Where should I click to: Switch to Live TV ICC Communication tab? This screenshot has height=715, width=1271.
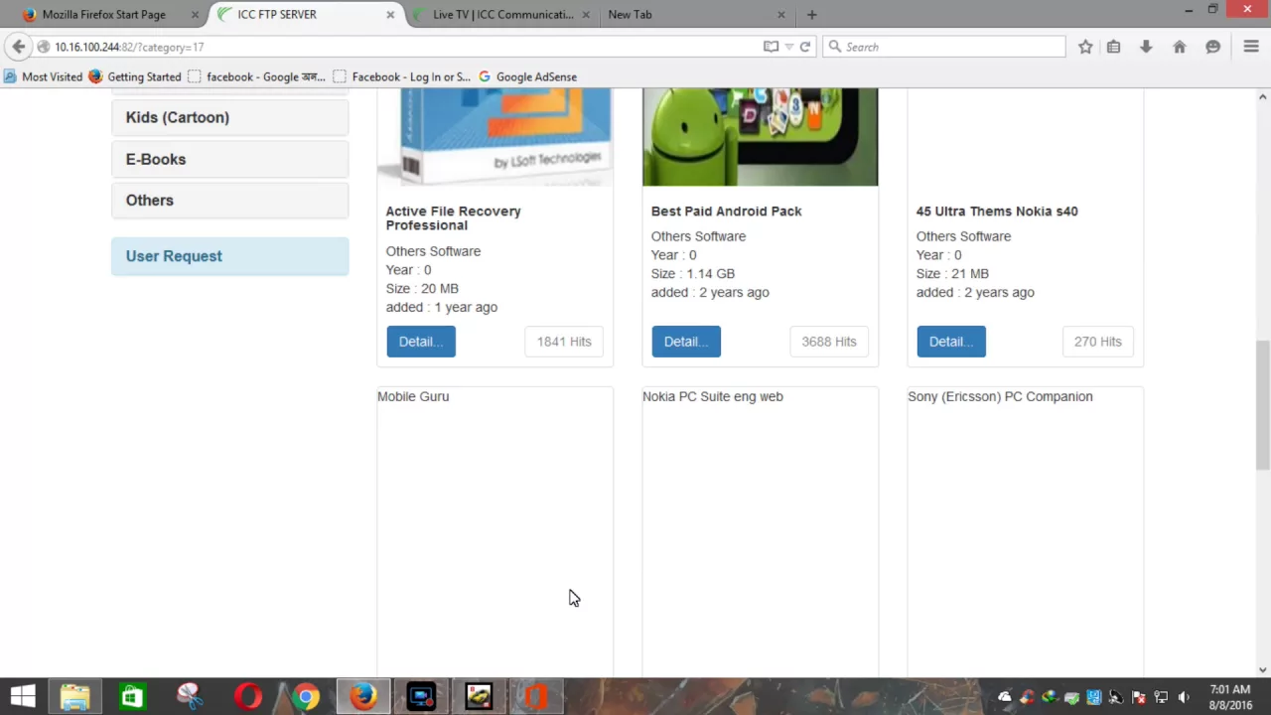[x=502, y=15]
